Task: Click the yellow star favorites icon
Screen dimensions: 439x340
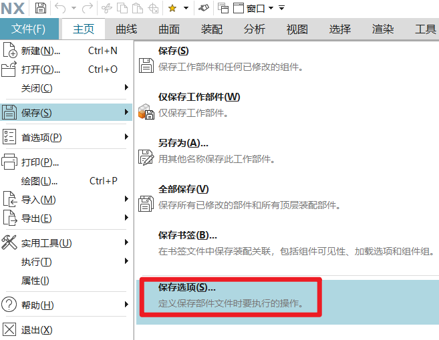Action: click(172, 9)
